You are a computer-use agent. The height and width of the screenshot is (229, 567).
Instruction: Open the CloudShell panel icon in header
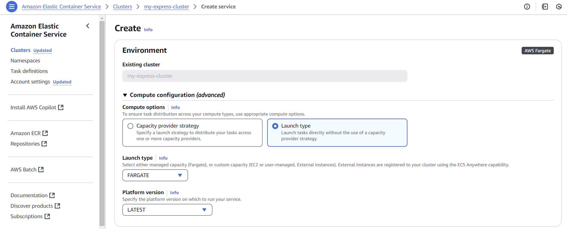point(545,7)
